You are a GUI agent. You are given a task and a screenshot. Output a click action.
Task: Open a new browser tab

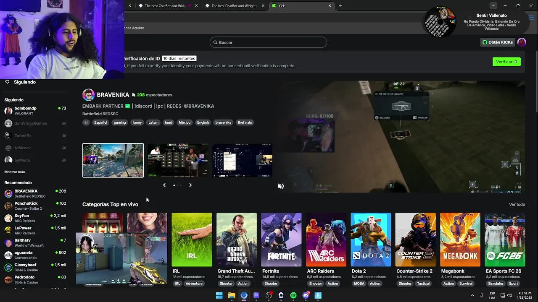tap(340, 6)
